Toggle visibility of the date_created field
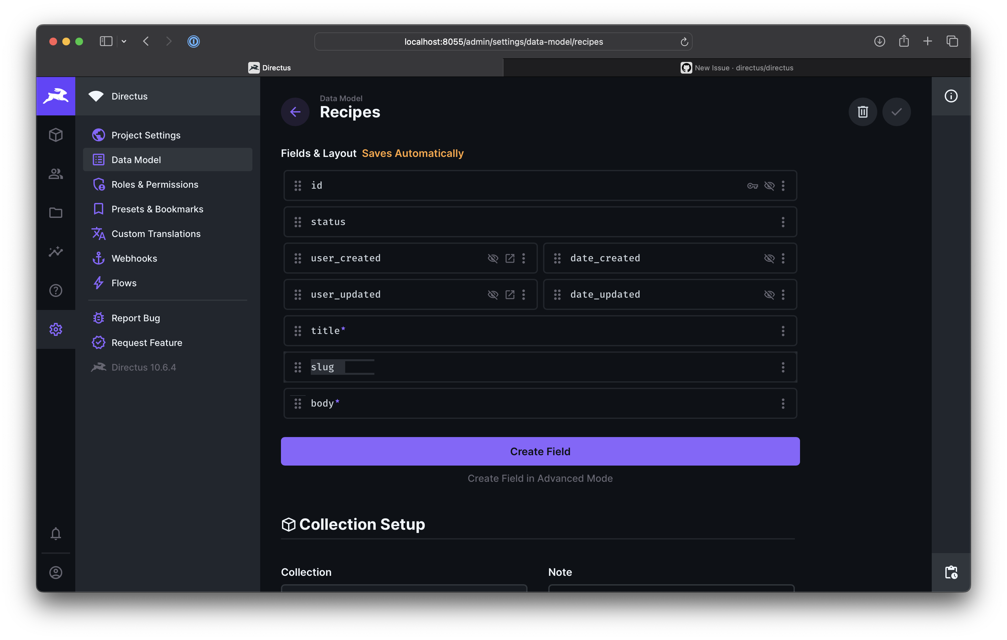The height and width of the screenshot is (640, 1007). [770, 258]
